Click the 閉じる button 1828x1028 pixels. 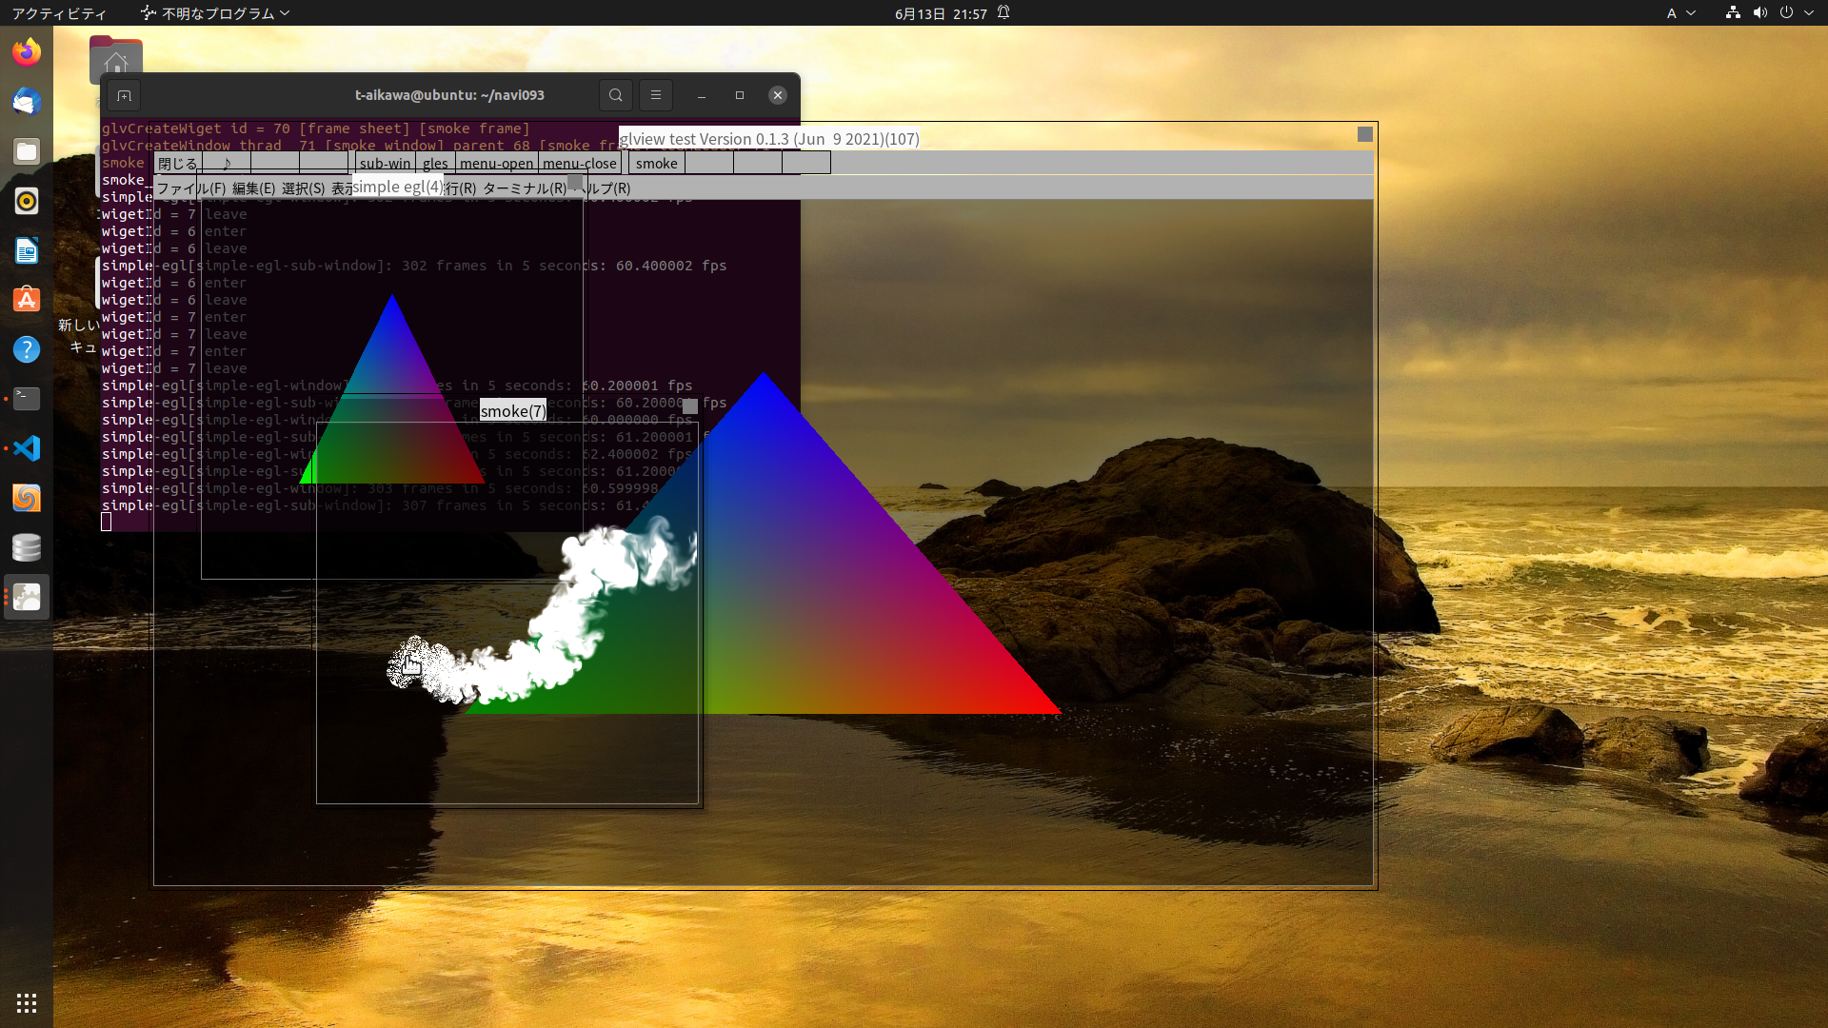click(x=177, y=164)
